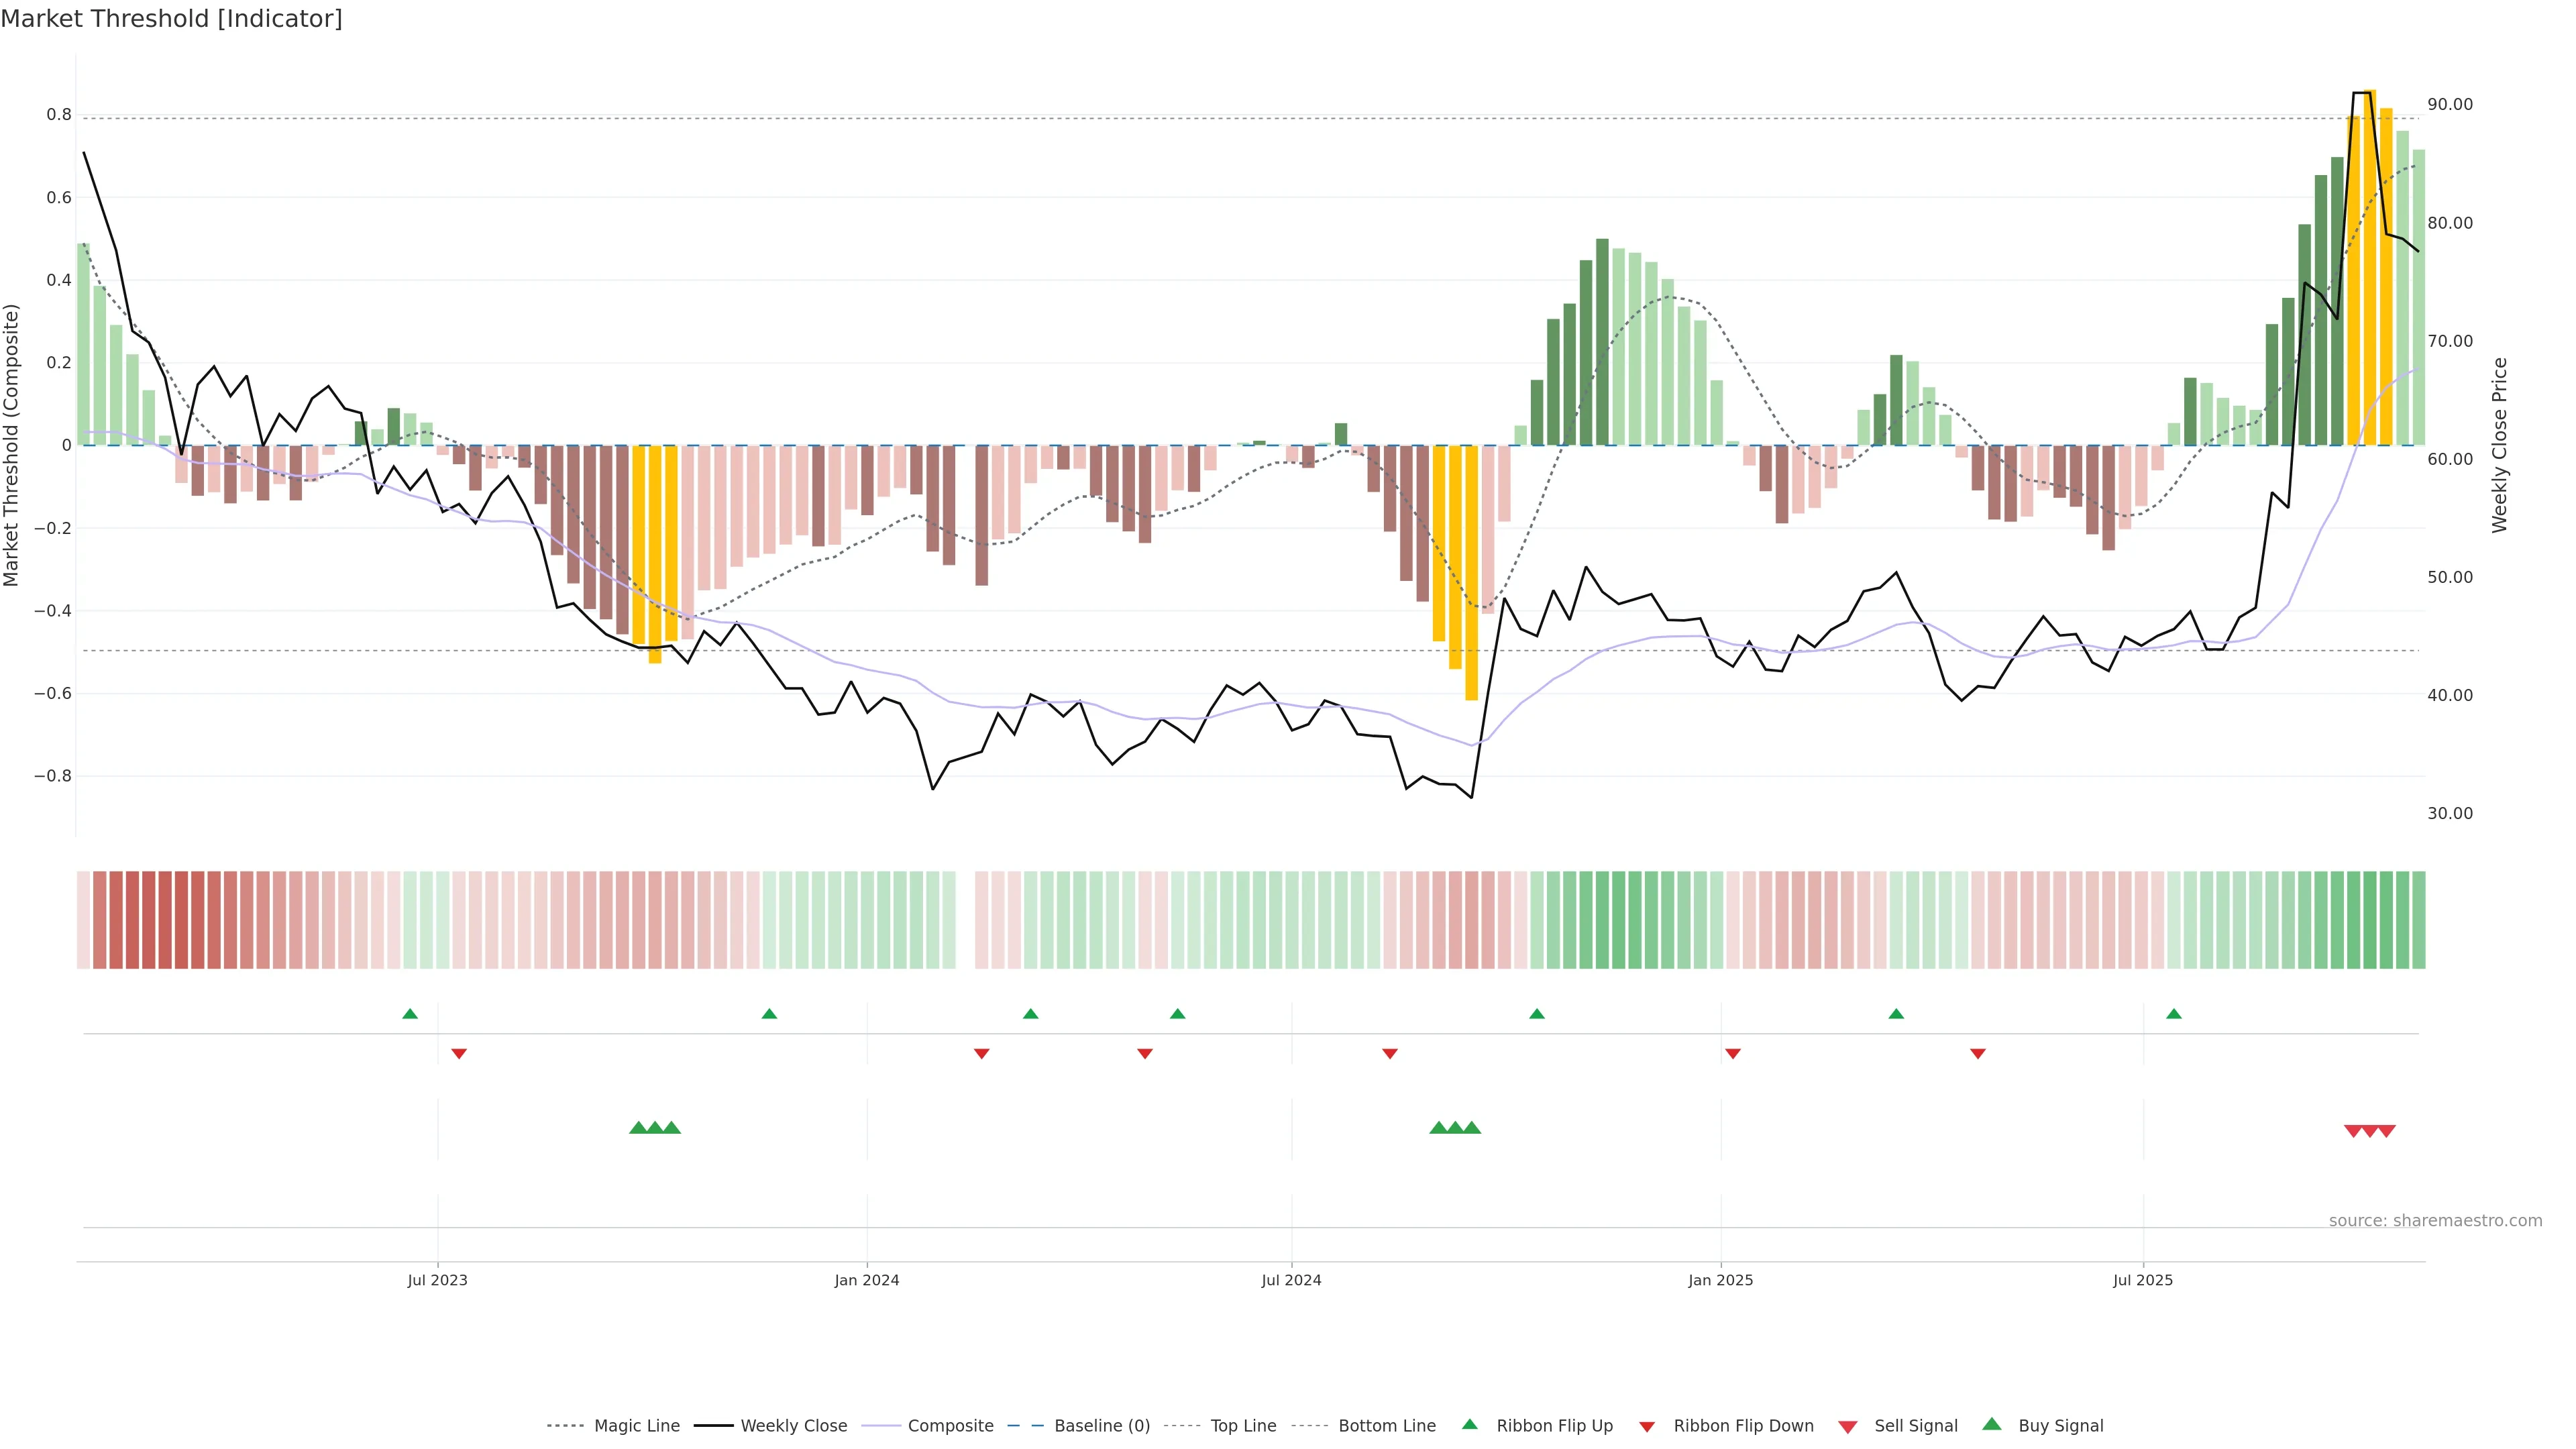2576x1449 pixels.
Task: Toggle the Composite line in the legend
Action: (x=950, y=1426)
